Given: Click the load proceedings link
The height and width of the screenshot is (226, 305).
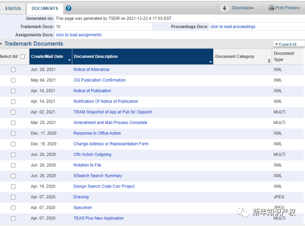Looking at the screenshot, I should coord(233,26).
